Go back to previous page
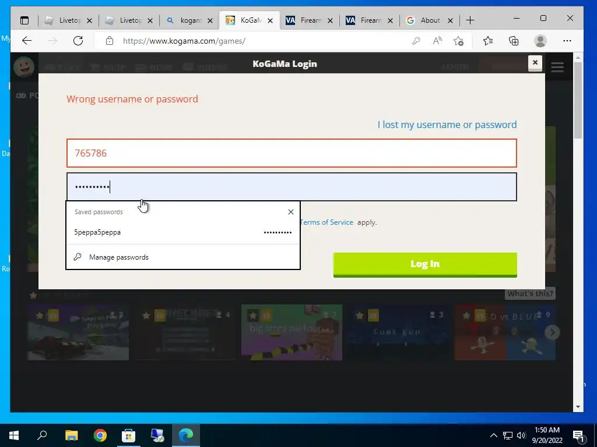 (27, 41)
